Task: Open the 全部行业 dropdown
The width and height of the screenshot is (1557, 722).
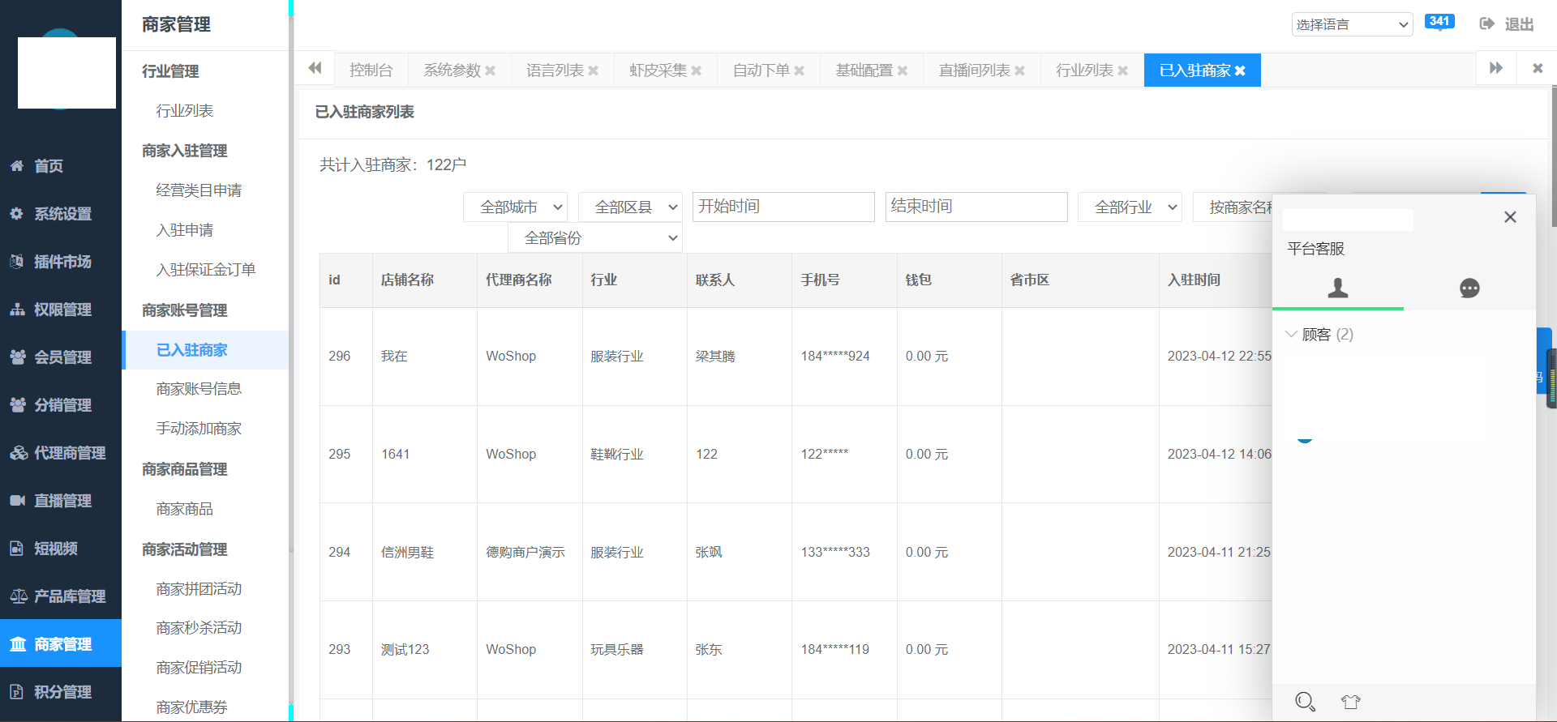Action: (x=1130, y=207)
